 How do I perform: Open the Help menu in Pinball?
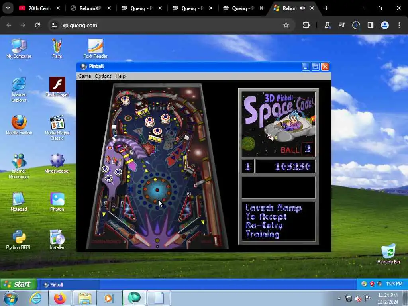tap(120, 76)
